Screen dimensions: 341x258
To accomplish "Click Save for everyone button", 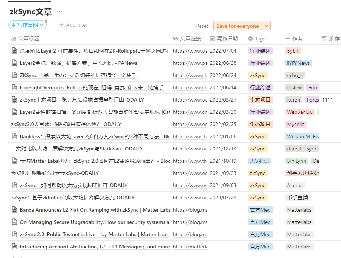I will (237, 26).
